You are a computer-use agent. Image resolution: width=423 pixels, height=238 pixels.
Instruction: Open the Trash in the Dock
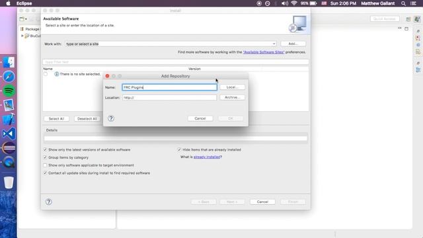tap(9, 182)
